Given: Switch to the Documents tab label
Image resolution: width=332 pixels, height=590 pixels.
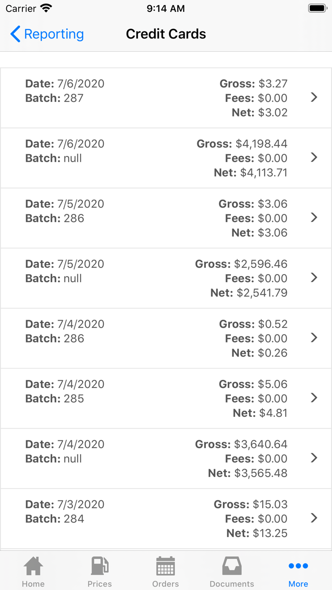Looking at the screenshot, I should (x=232, y=584).
